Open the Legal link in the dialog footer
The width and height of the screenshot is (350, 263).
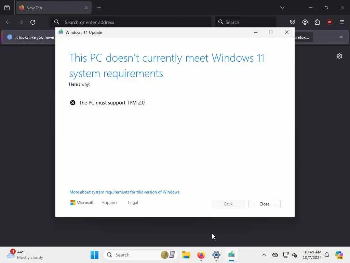click(133, 203)
